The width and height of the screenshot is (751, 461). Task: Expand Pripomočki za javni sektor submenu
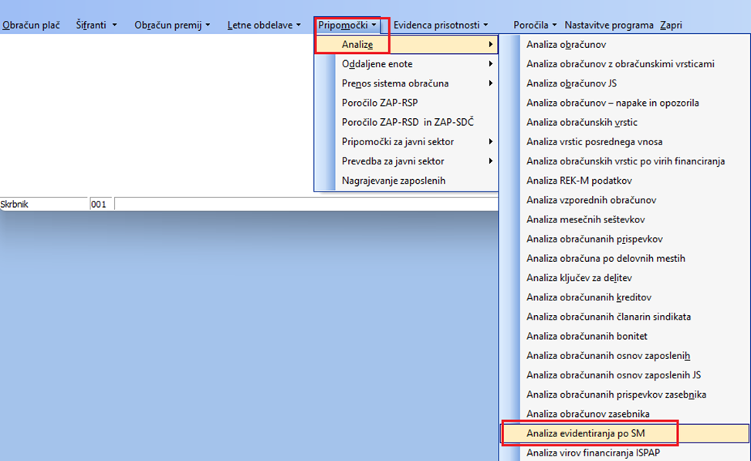pos(406,142)
